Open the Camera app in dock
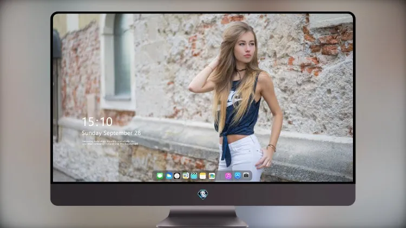 point(246,176)
